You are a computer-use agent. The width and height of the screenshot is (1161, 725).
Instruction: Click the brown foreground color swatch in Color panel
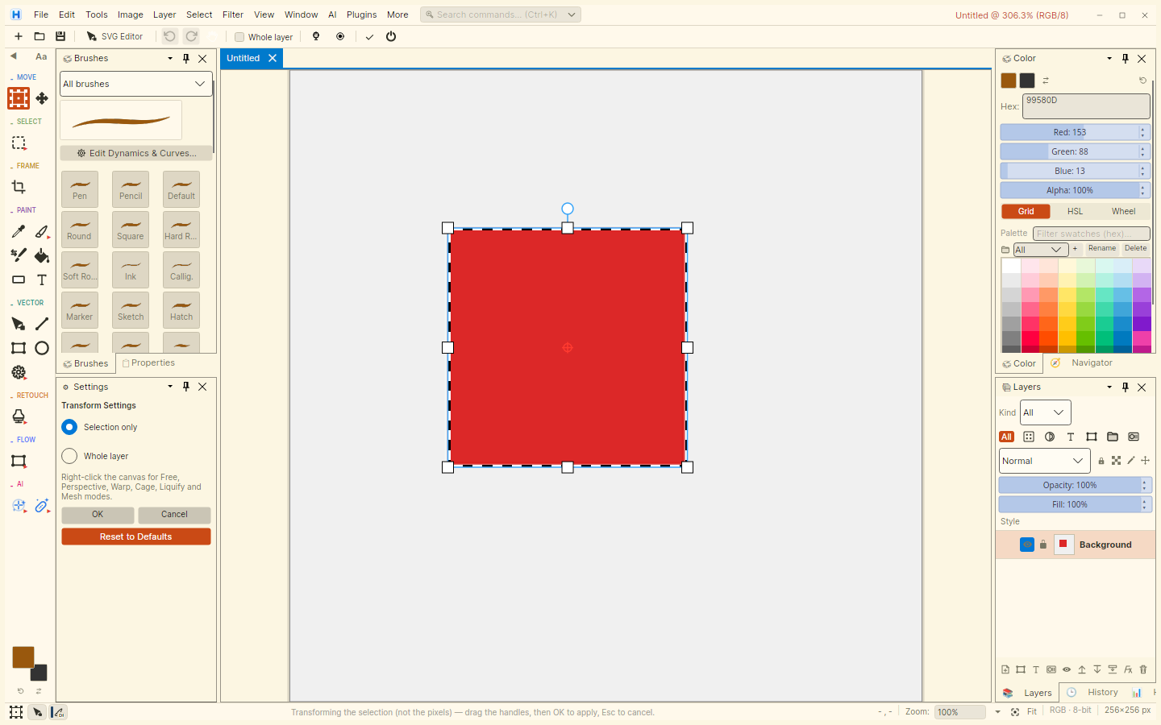tap(1009, 81)
